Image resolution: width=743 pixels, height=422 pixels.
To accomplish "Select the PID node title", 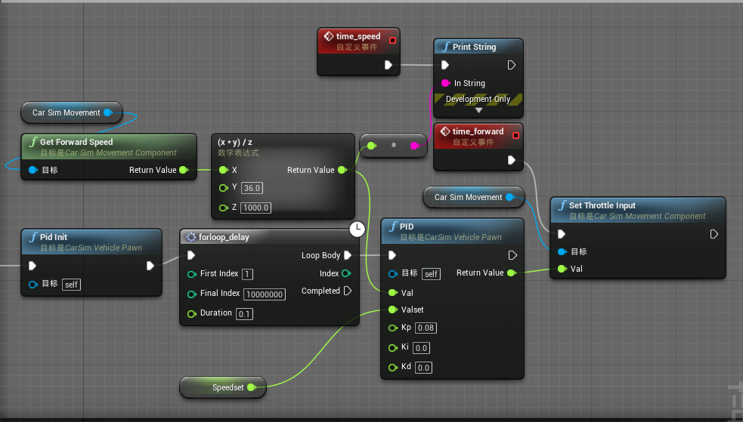I will click(407, 226).
